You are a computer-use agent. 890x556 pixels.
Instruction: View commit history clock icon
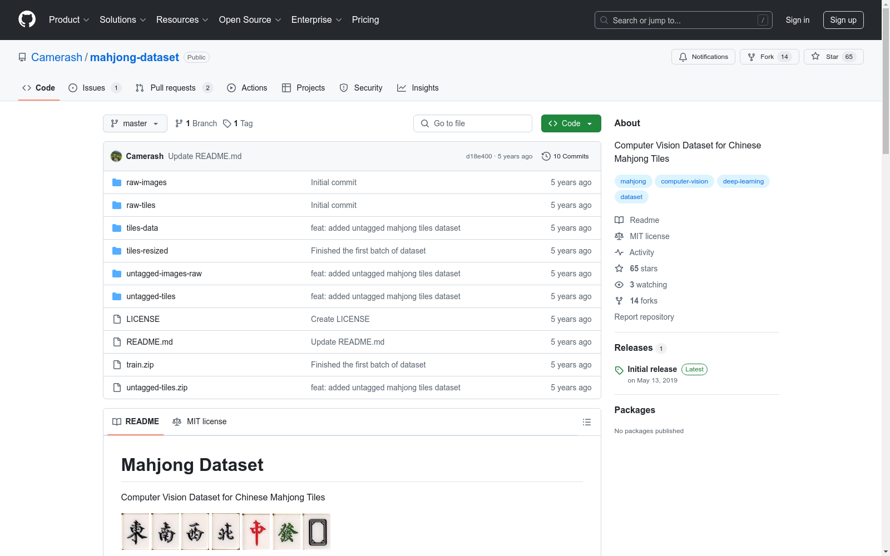(546, 156)
